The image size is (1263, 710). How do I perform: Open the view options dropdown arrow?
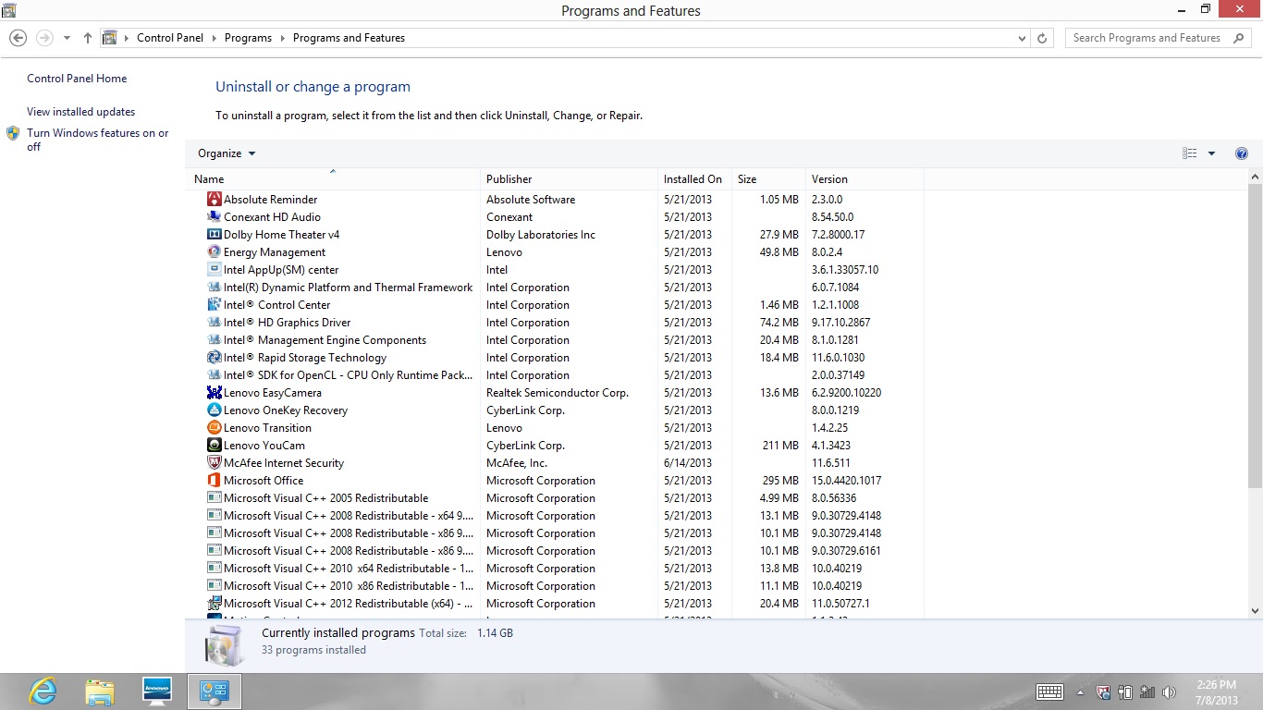click(x=1212, y=153)
